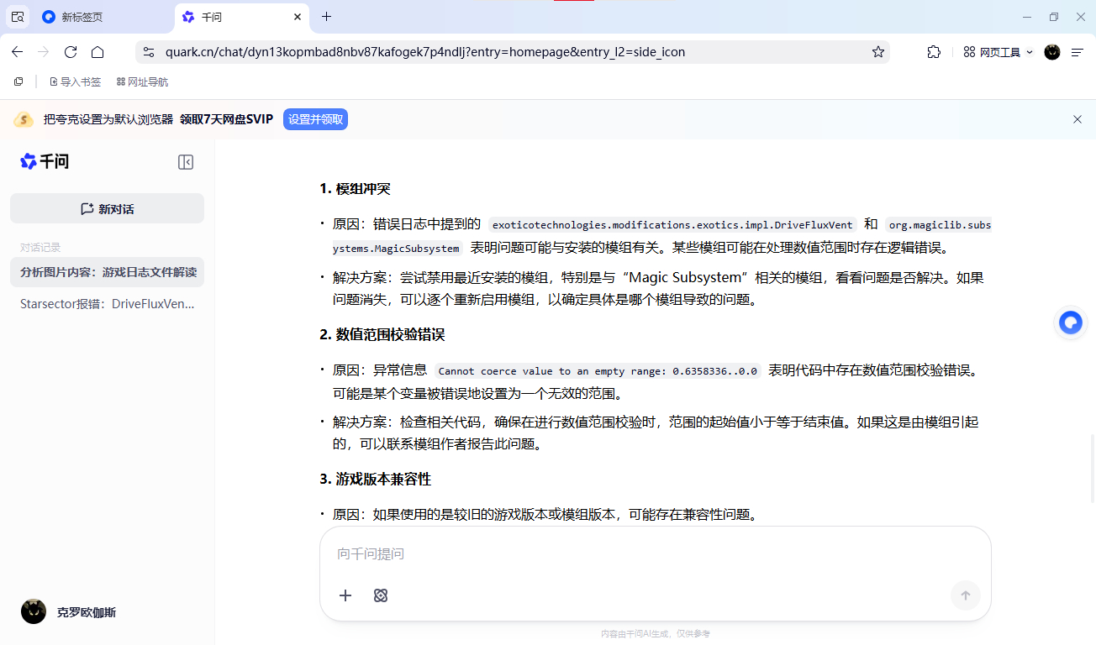The width and height of the screenshot is (1096, 645).
Task: Reload the current page
Action: [x=71, y=52]
